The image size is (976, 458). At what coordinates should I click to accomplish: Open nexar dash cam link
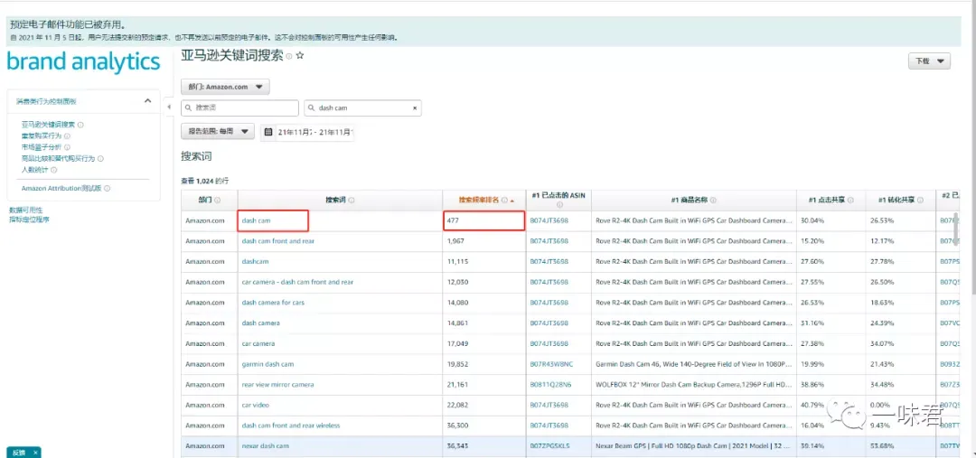(x=265, y=446)
